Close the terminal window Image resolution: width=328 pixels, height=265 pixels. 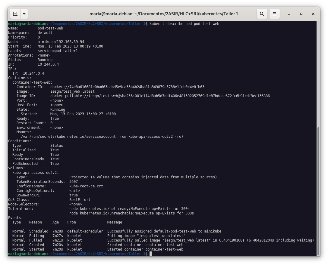(x=313, y=14)
